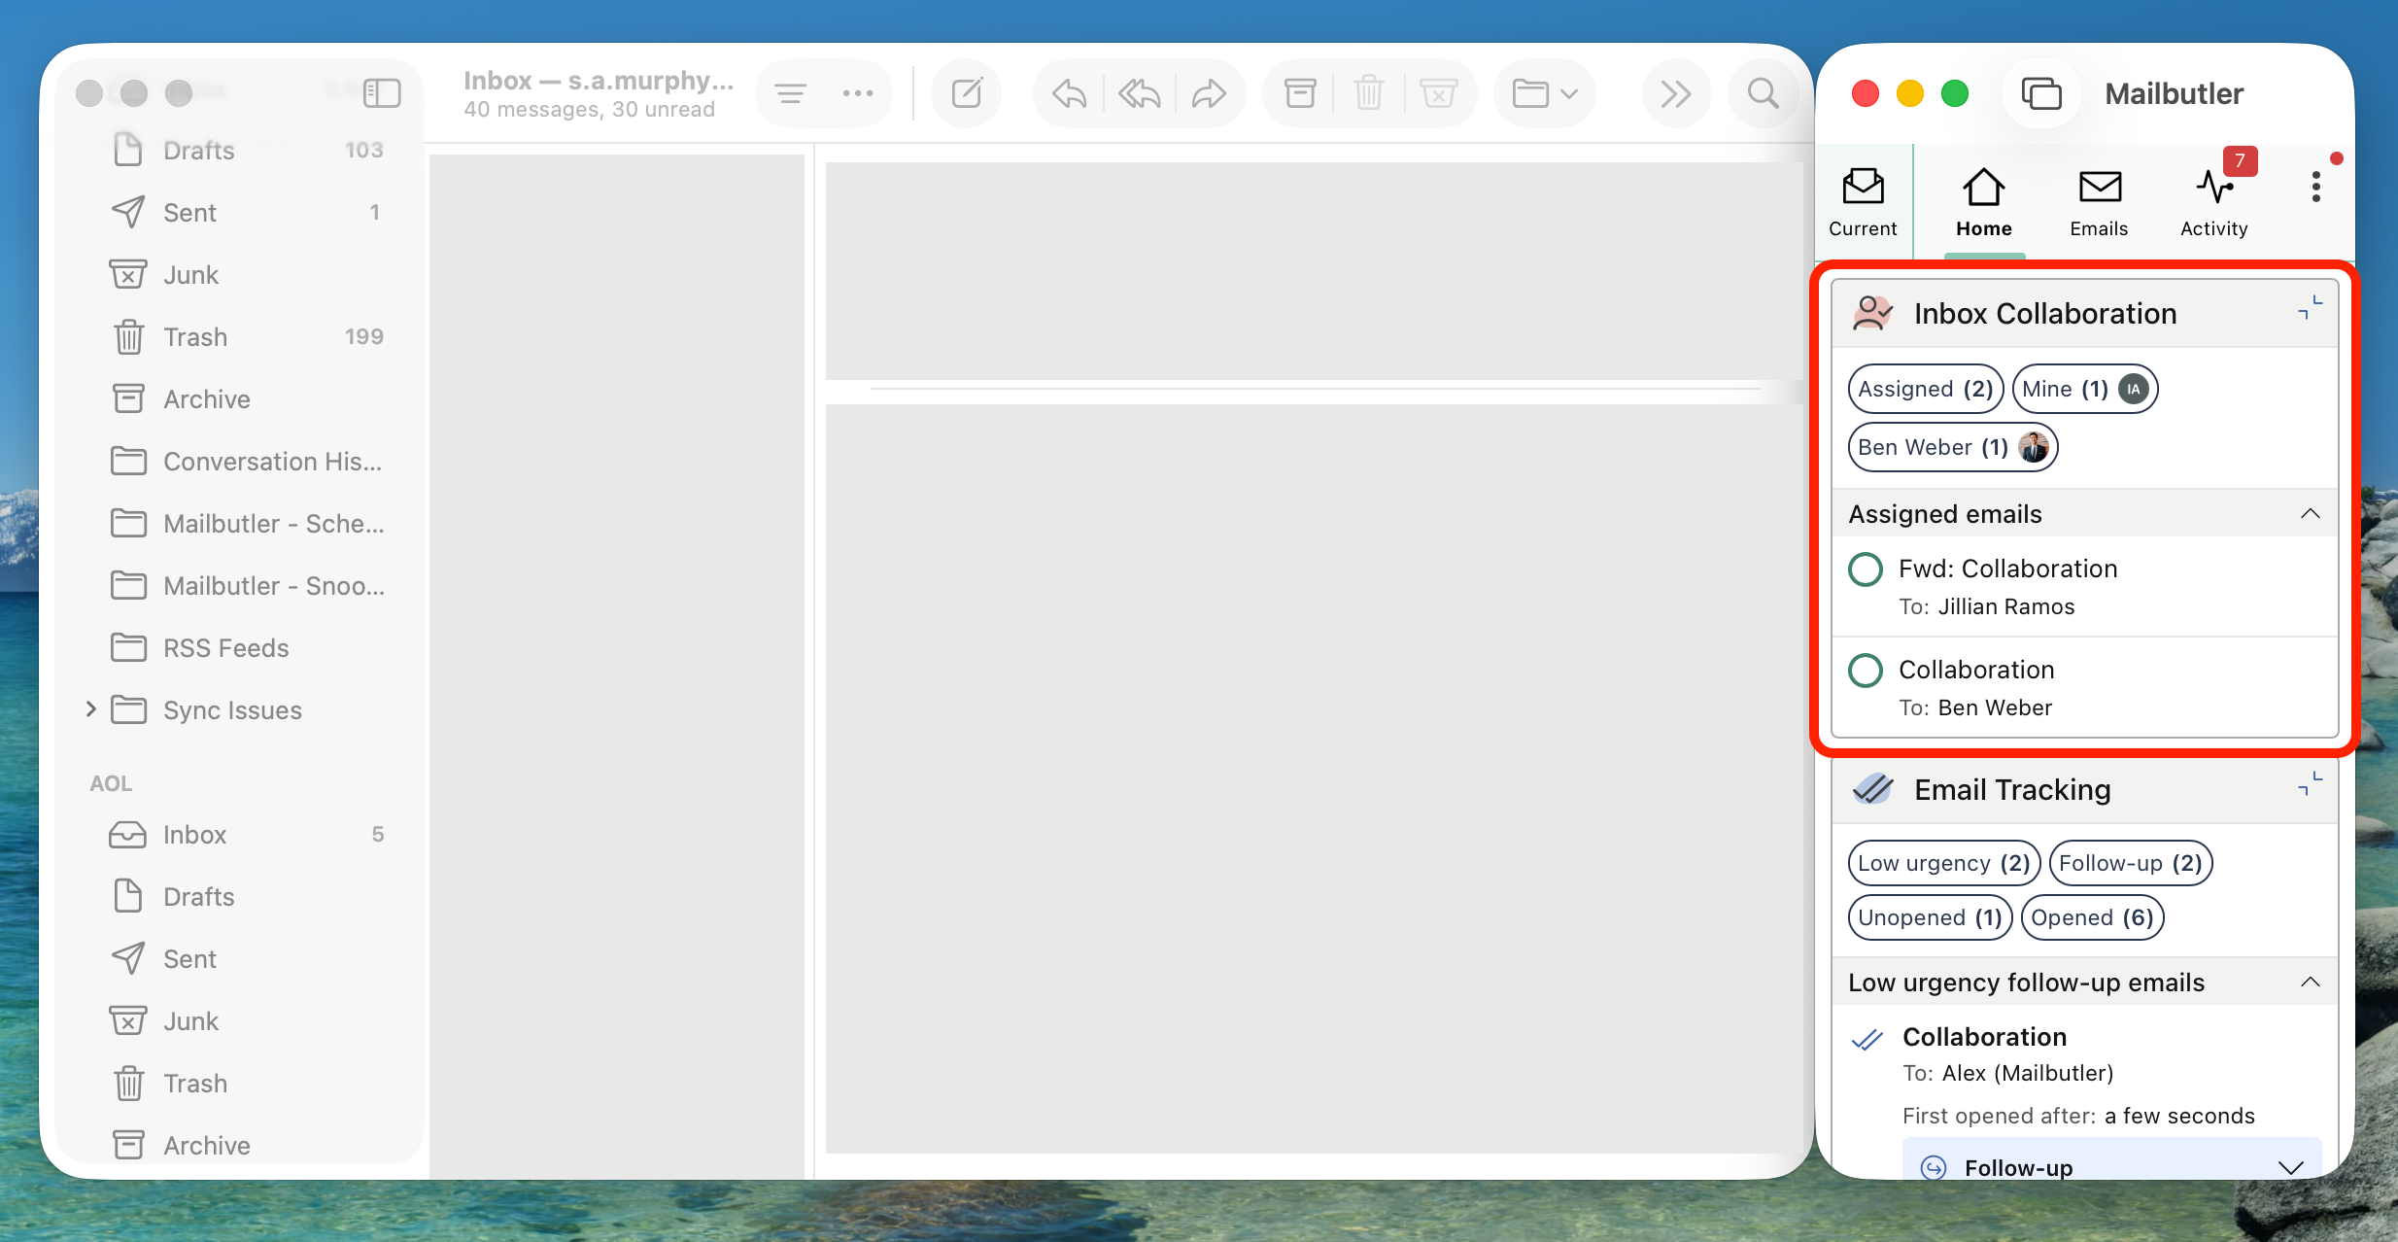Open the Move to folder dropdown

click(1545, 93)
